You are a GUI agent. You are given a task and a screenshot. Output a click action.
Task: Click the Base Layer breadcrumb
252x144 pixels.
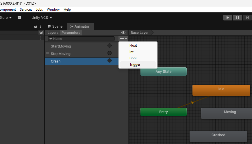[140, 33]
